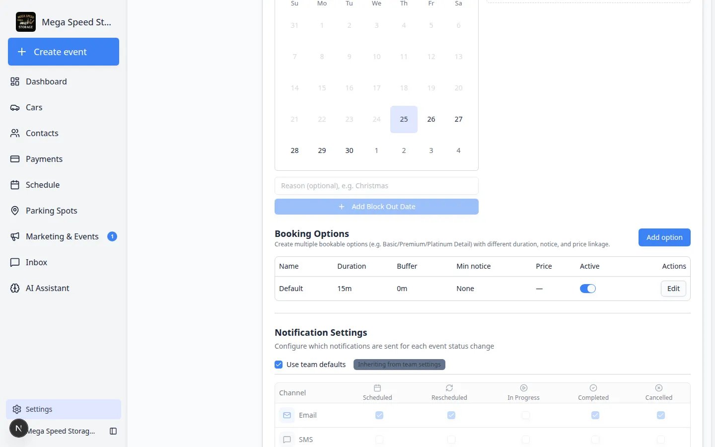Navigate to Parking Spots
The width and height of the screenshot is (715, 447).
64,211
